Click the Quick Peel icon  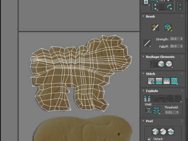point(155,132)
